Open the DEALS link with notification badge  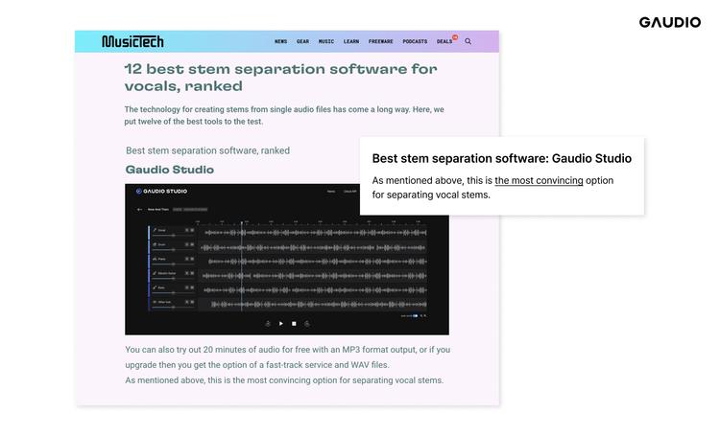(x=444, y=42)
